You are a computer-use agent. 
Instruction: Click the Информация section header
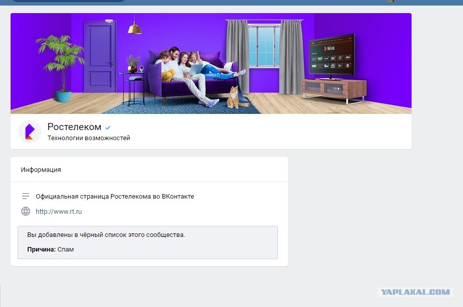coord(41,170)
